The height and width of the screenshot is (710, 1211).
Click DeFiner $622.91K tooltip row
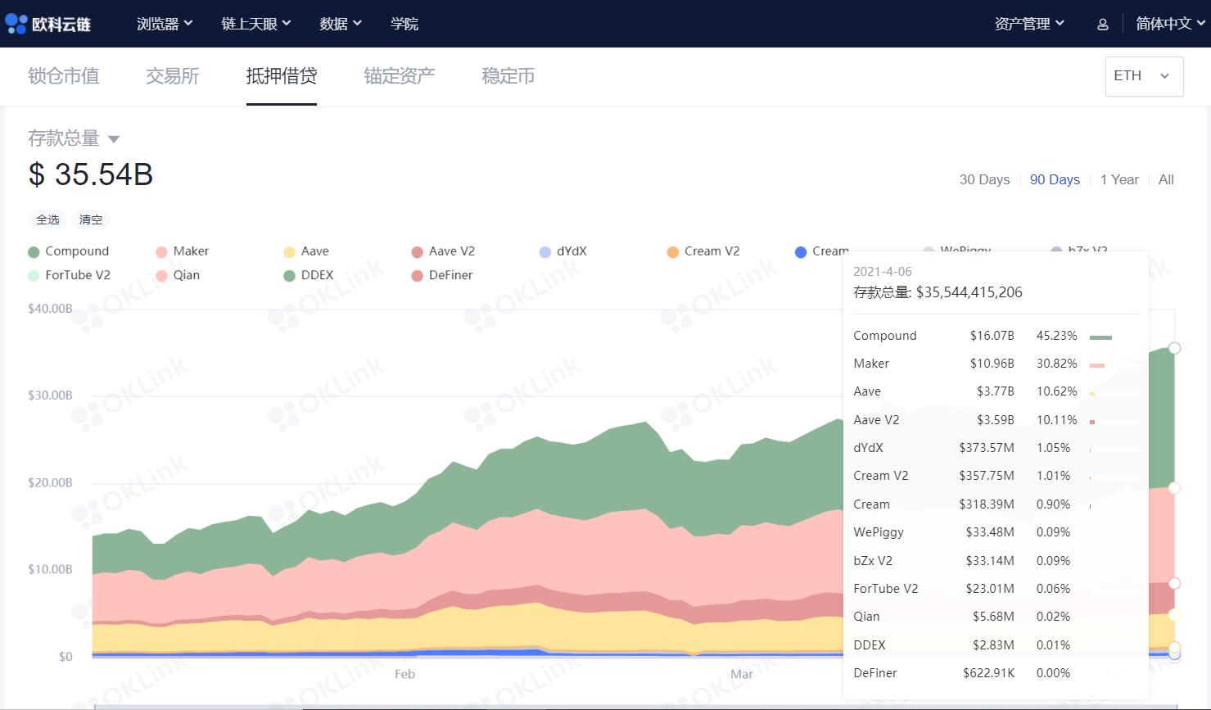[996, 673]
